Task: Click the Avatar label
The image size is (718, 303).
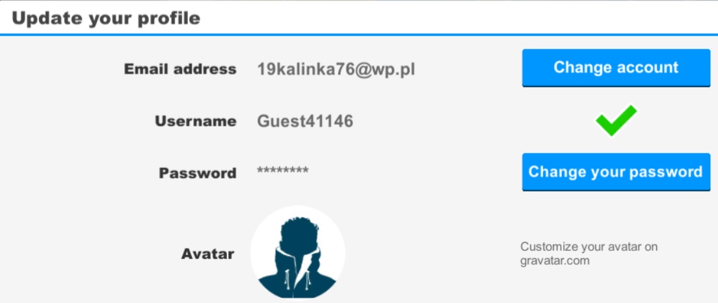Action: pyautogui.click(x=208, y=254)
